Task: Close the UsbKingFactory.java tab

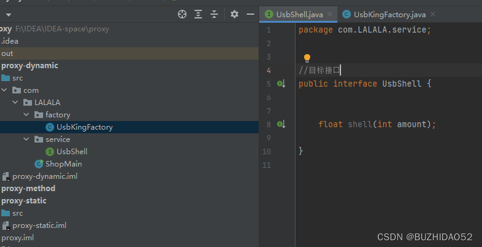Action: pos(433,14)
